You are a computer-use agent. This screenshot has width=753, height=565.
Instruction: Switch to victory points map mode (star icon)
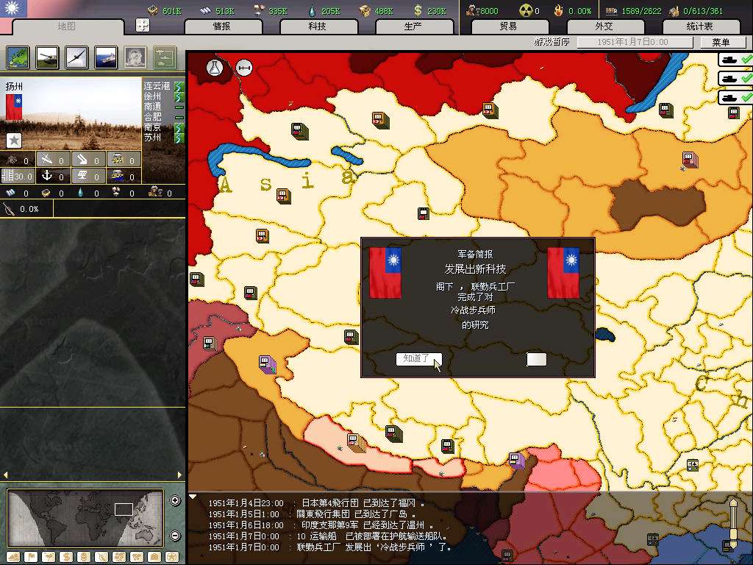[x=171, y=558]
